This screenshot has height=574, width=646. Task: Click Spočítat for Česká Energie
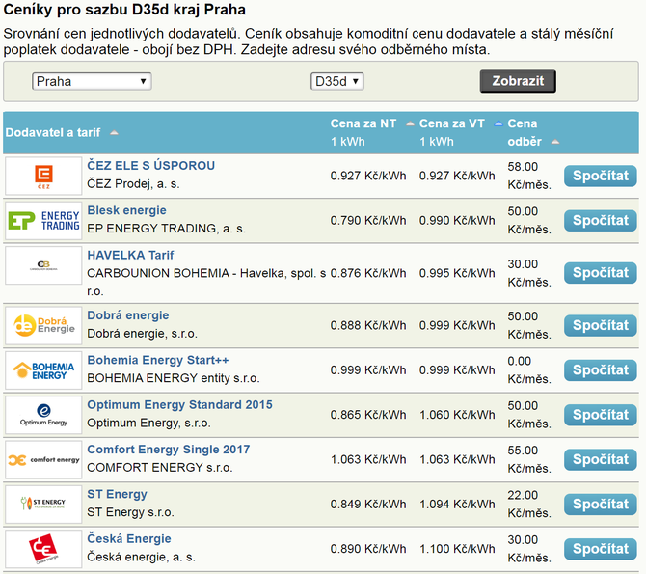(601, 549)
